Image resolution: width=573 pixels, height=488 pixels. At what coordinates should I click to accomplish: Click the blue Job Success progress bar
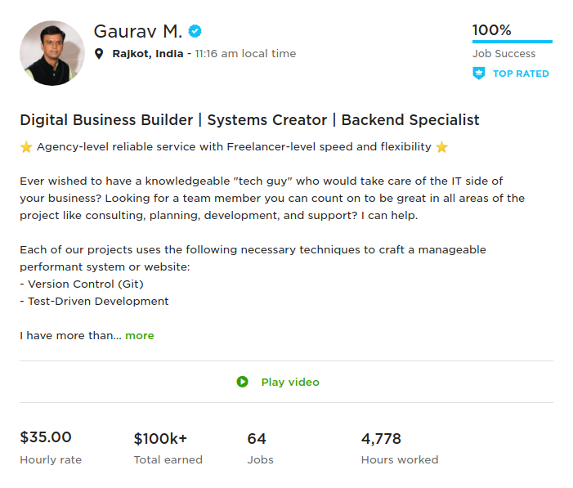click(x=512, y=41)
